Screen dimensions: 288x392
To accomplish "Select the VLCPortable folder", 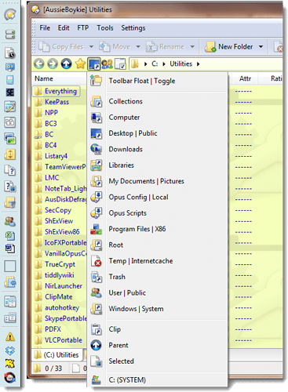I will click(x=59, y=340).
